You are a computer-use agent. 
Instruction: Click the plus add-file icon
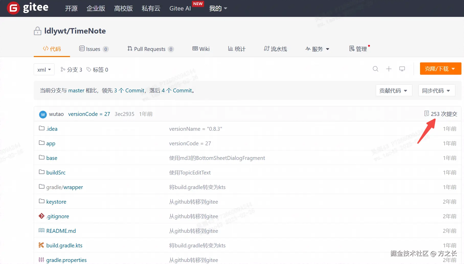pyautogui.click(x=389, y=69)
